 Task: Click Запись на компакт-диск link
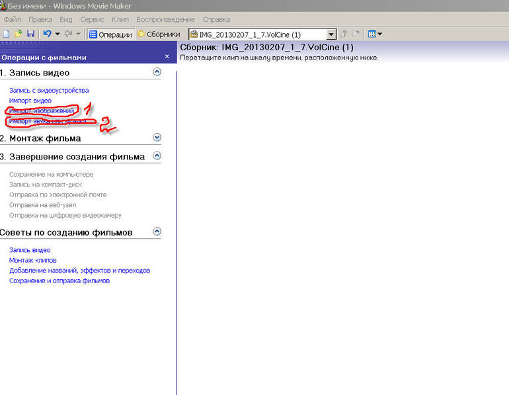[x=46, y=185]
